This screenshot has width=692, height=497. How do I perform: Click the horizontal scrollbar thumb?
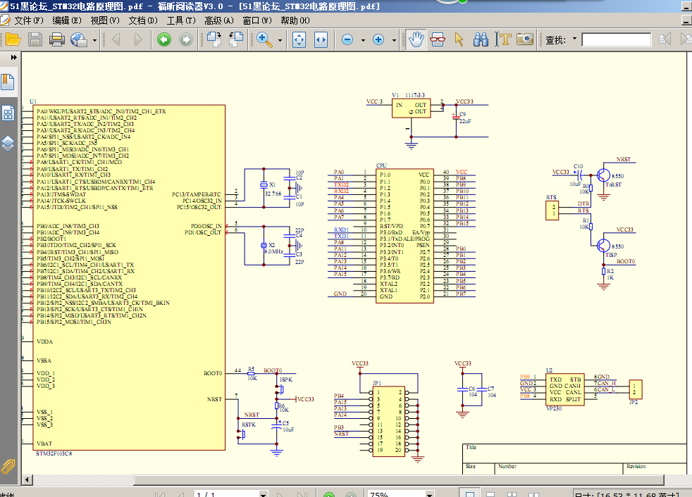(399, 480)
